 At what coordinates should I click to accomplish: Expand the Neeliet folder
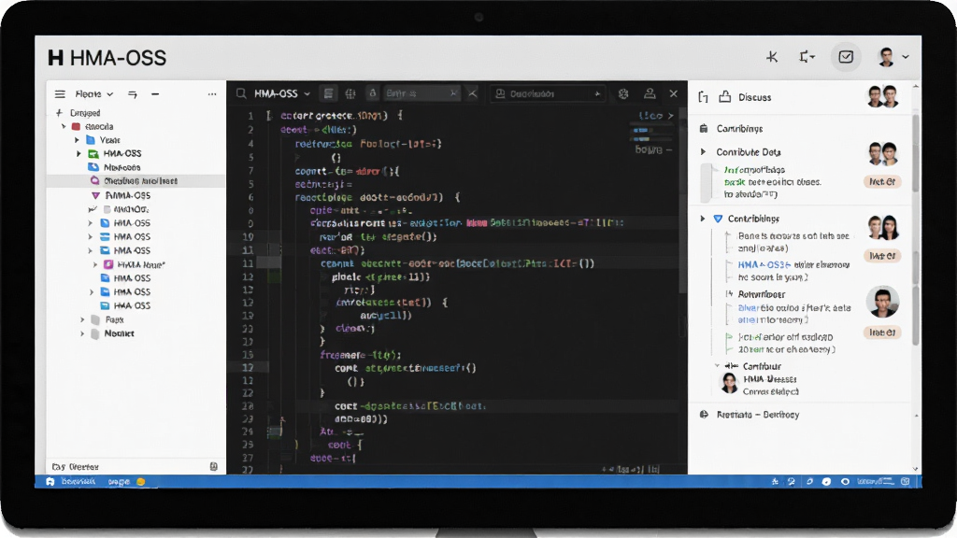82,333
